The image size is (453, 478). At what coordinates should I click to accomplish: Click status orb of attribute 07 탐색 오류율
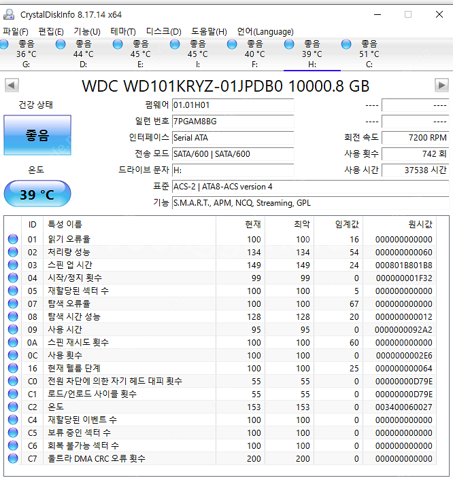coord(13,304)
